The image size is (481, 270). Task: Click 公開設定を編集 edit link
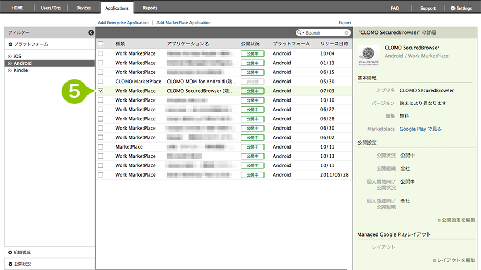457,220
